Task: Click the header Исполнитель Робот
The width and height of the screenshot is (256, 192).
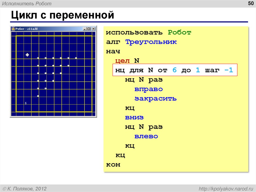Action: coord(27,4)
